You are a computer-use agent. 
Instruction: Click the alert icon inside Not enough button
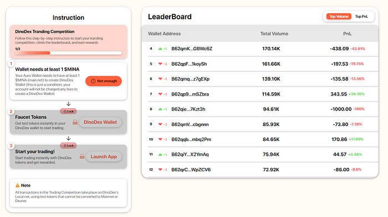click(93, 81)
